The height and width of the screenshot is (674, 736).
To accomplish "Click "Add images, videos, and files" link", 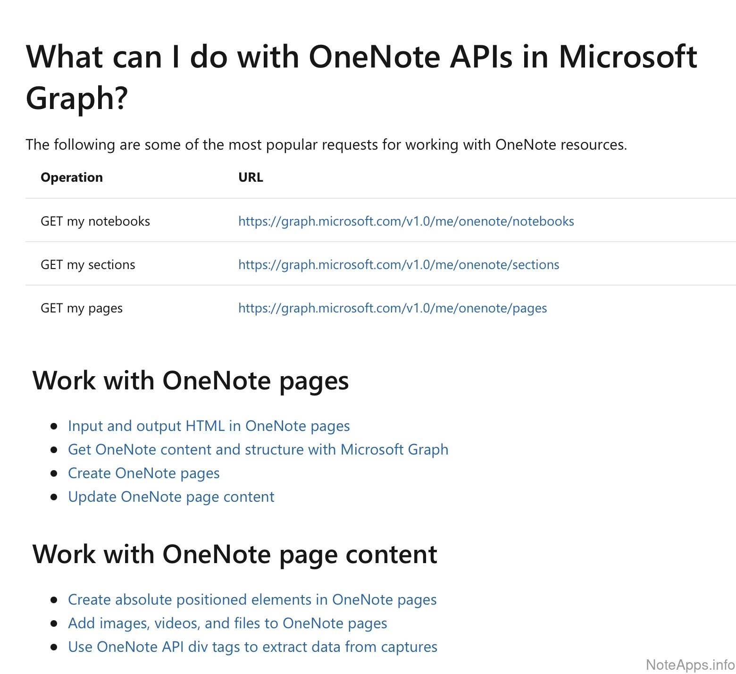I will (x=227, y=623).
